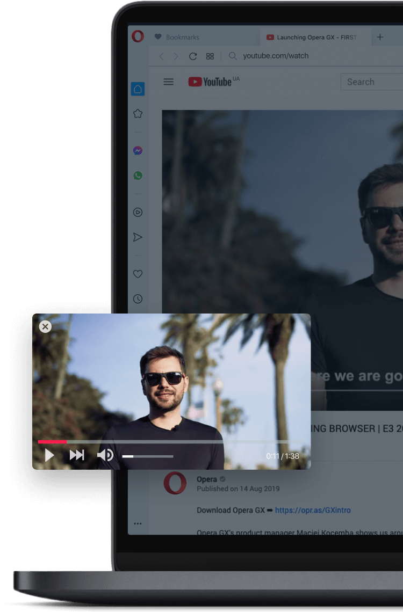The width and height of the screenshot is (403, 612).
Task: Open History clock icon in sidebar
Action: tap(138, 299)
